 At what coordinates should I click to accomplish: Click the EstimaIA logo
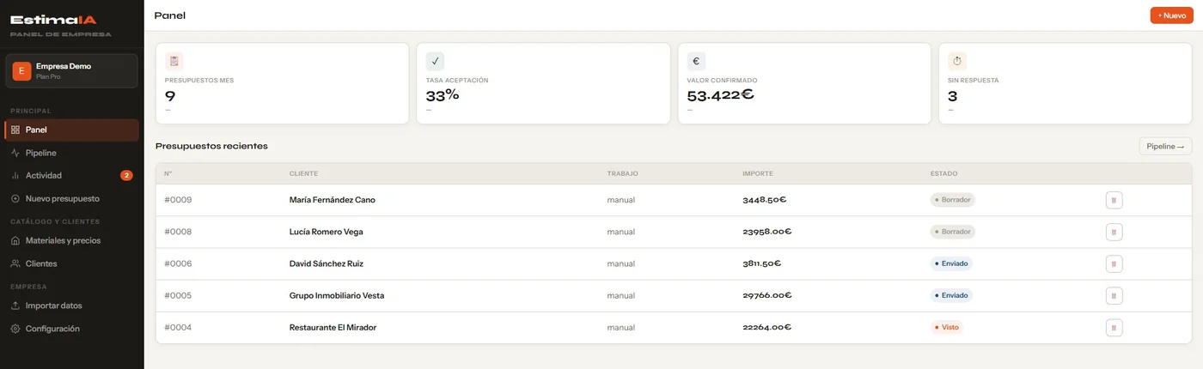pos(53,19)
